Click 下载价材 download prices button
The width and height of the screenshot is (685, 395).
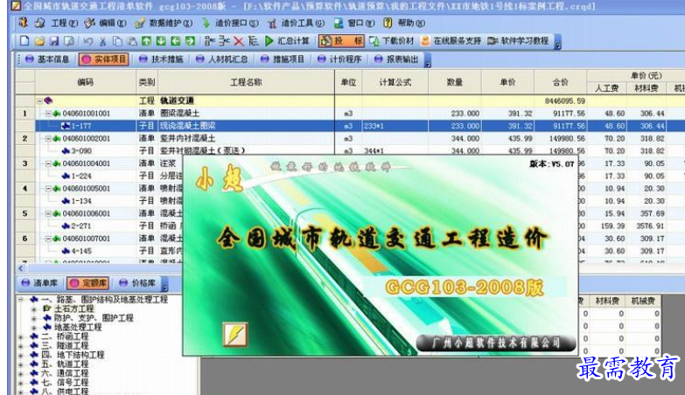pyautogui.click(x=391, y=41)
